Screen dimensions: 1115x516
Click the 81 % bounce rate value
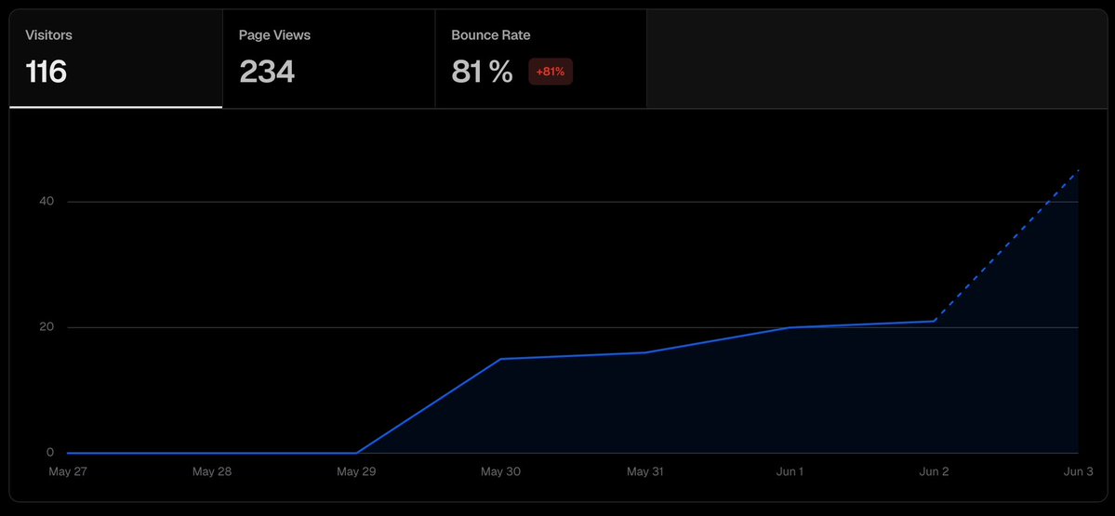point(482,72)
